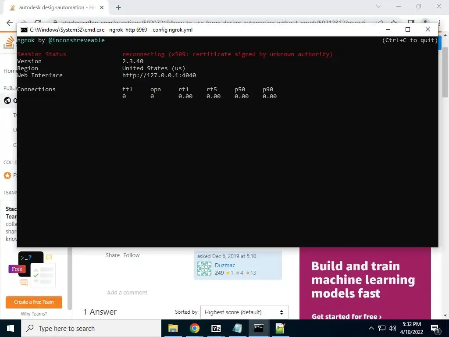Viewport: 449px width, 337px height.
Task: Click the orange Collectives star icon
Action: (7, 176)
